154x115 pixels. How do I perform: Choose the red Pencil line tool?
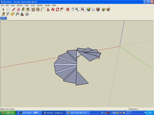14,10
